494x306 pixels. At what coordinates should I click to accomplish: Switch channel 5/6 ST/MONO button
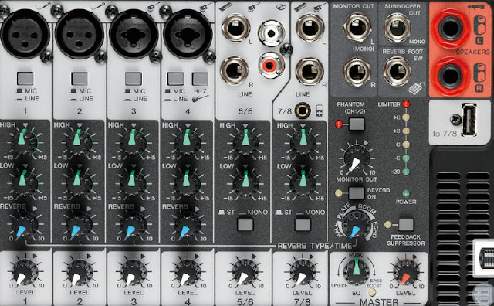(245, 225)
